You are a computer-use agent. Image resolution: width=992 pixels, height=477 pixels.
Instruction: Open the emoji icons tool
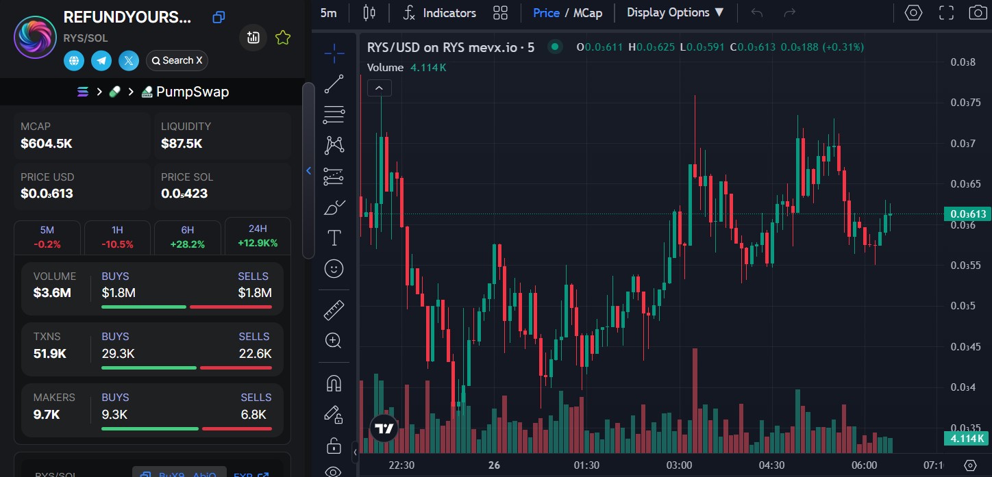click(x=334, y=269)
